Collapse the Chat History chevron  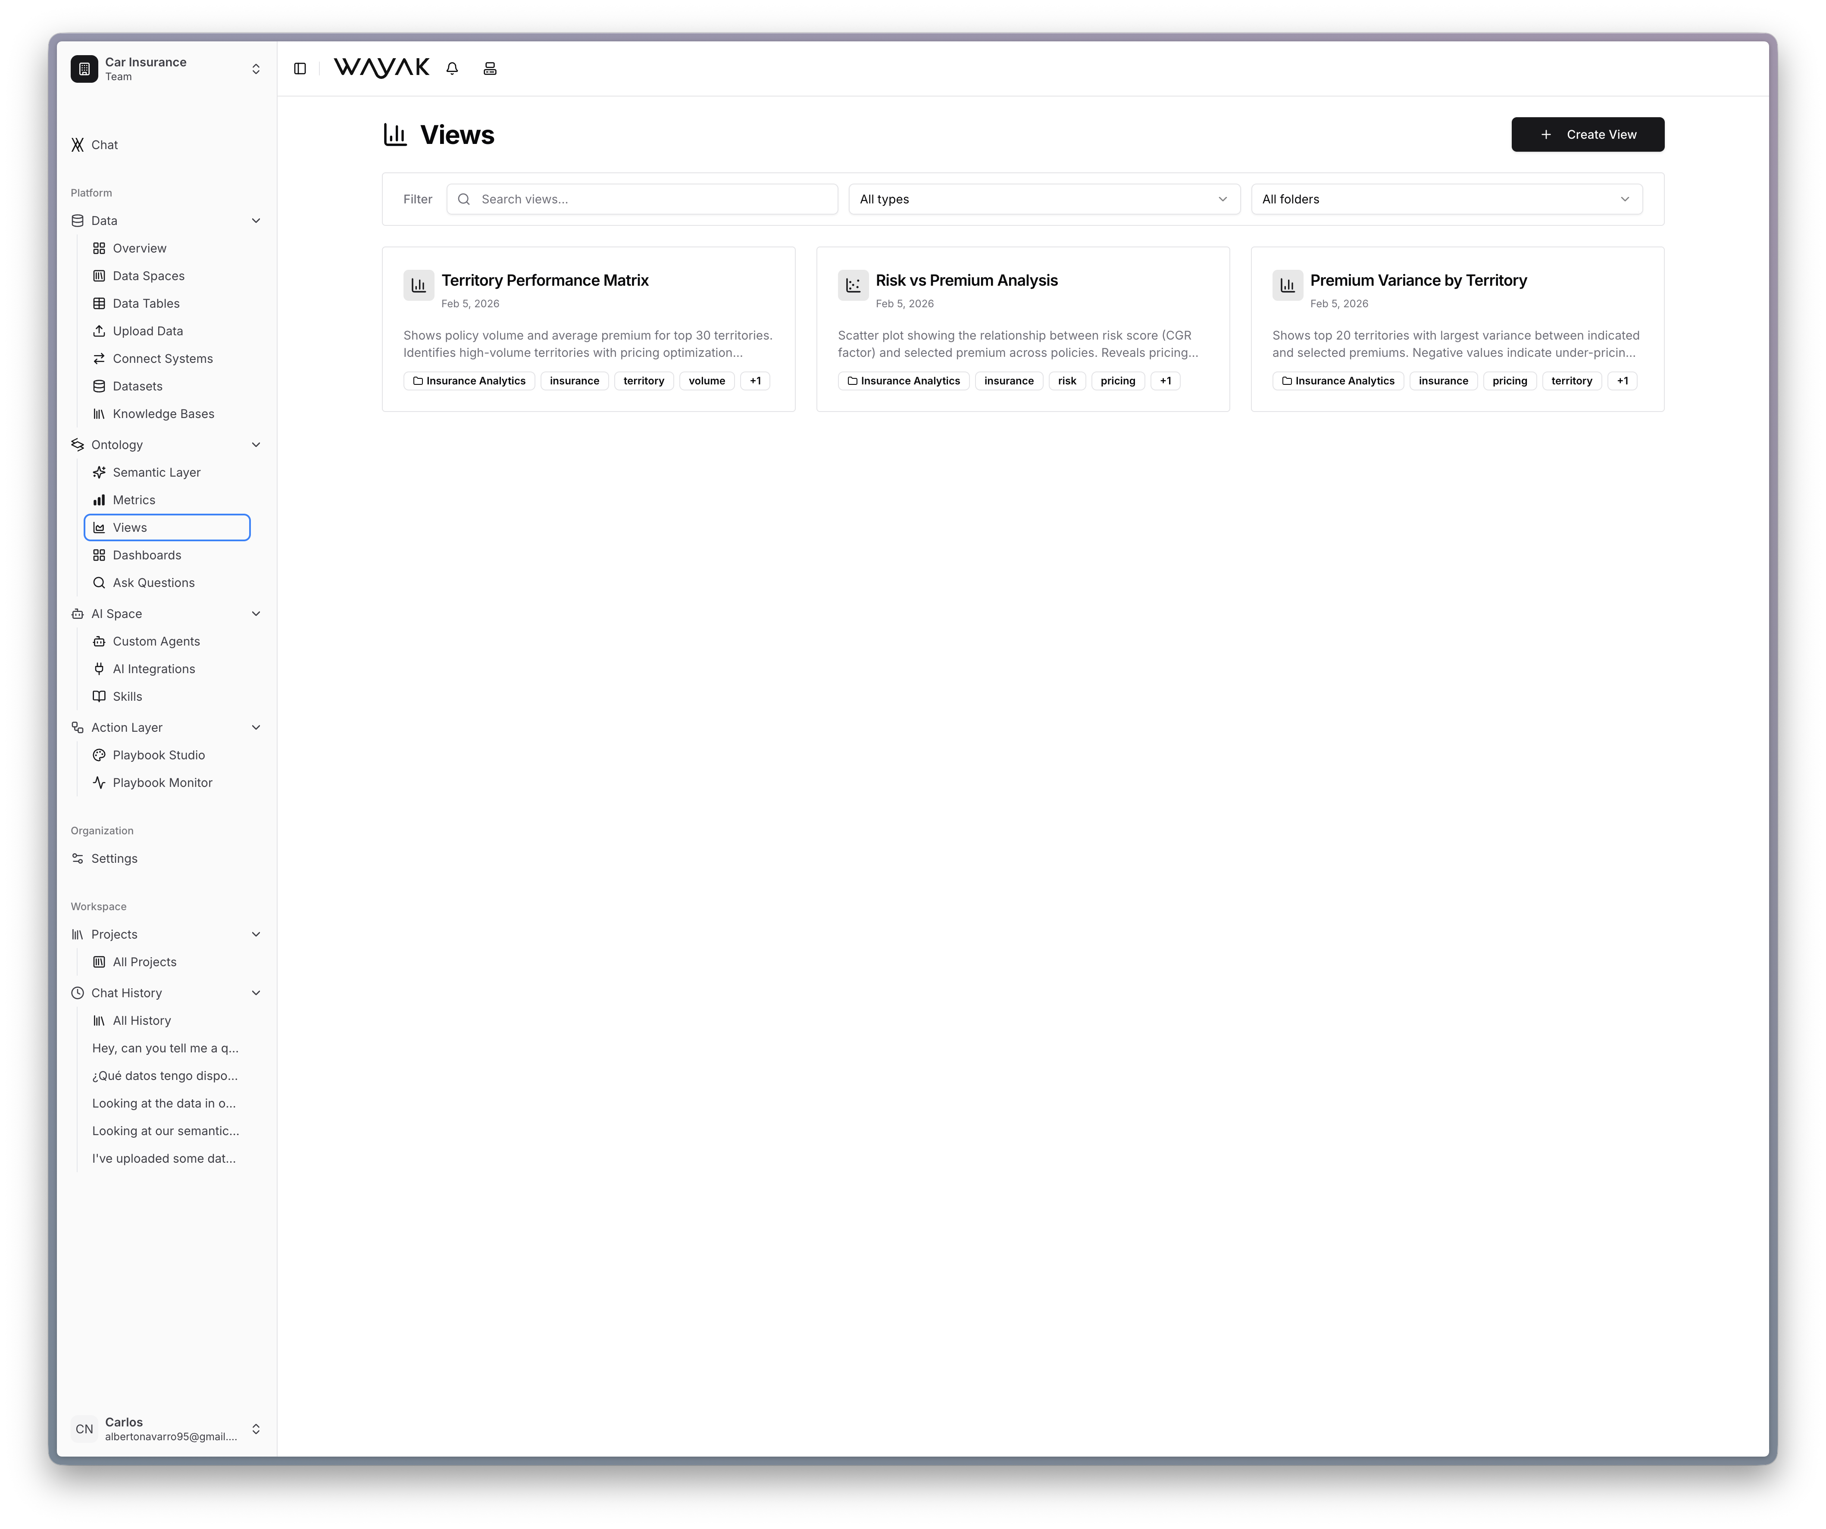pyautogui.click(x=256, y=993)
